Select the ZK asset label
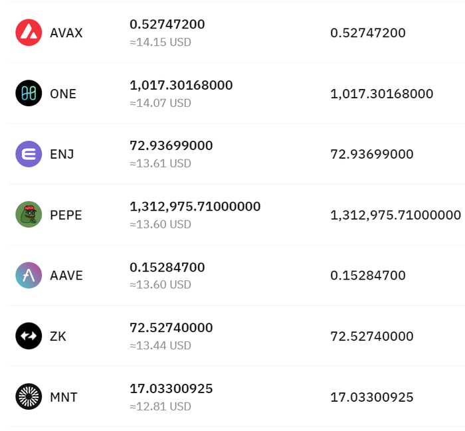 click(x=58, y=337)
